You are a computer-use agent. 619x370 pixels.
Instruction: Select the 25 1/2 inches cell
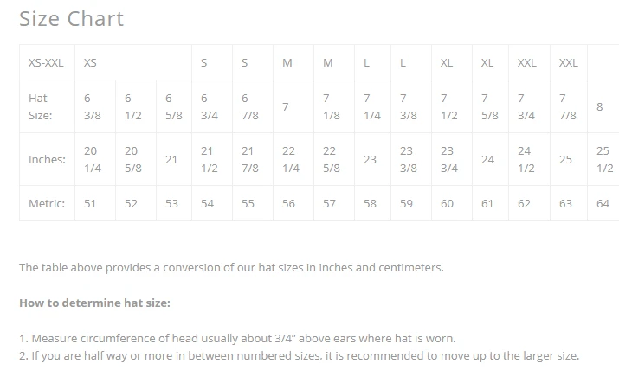click(x=604, y=159)
